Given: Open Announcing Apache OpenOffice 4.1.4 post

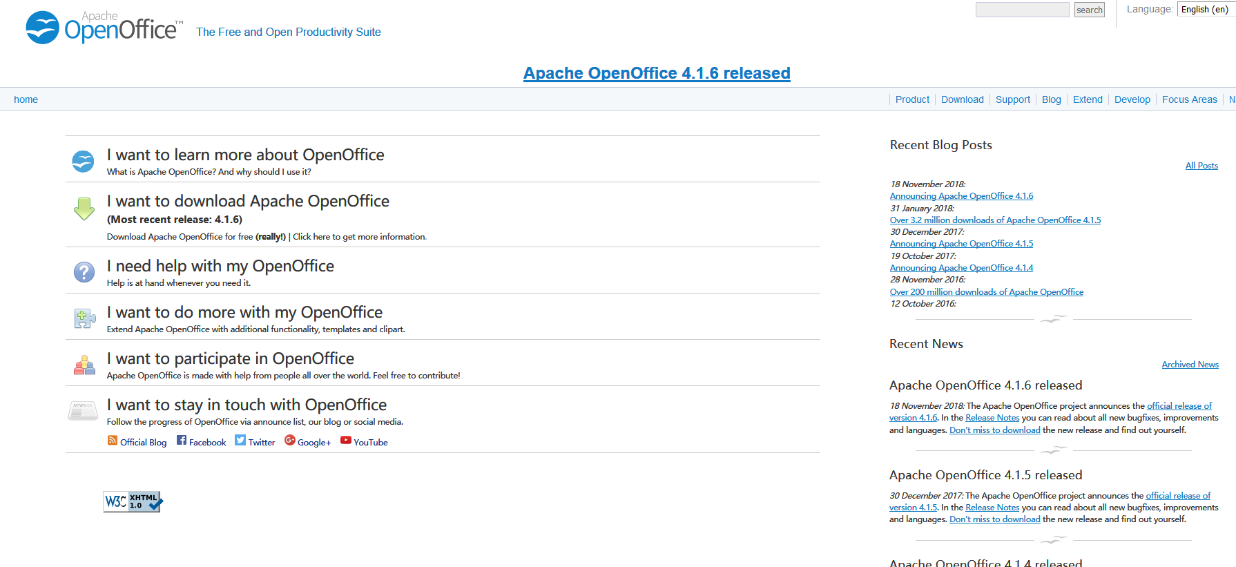Looking at the screenshot, I should point(961,268).
